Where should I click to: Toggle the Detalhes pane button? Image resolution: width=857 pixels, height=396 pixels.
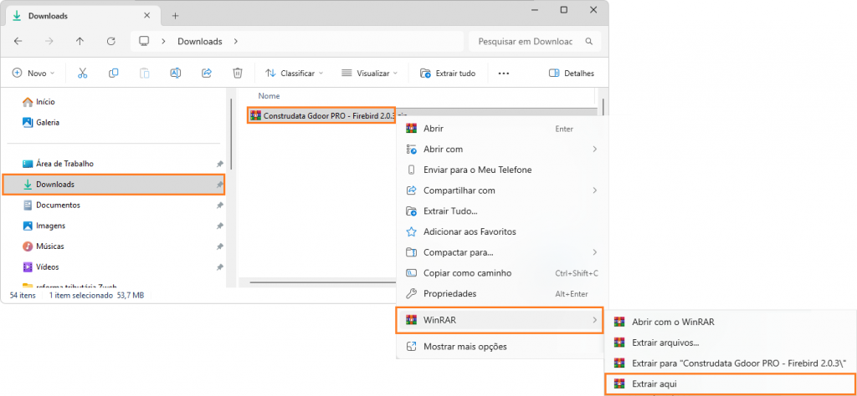tap(571, 73)
